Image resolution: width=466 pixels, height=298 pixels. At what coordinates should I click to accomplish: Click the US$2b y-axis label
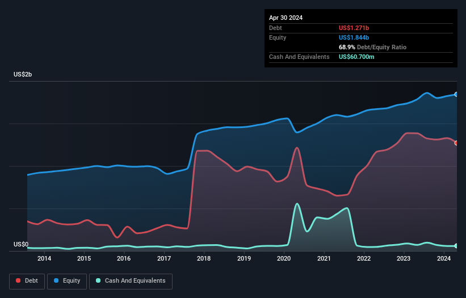coord(23,74)
